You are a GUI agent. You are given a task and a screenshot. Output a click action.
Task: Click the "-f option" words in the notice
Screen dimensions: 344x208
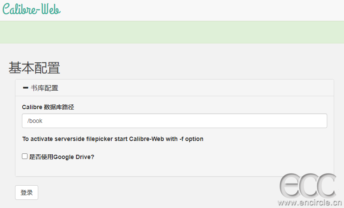(x=191, y=139)
